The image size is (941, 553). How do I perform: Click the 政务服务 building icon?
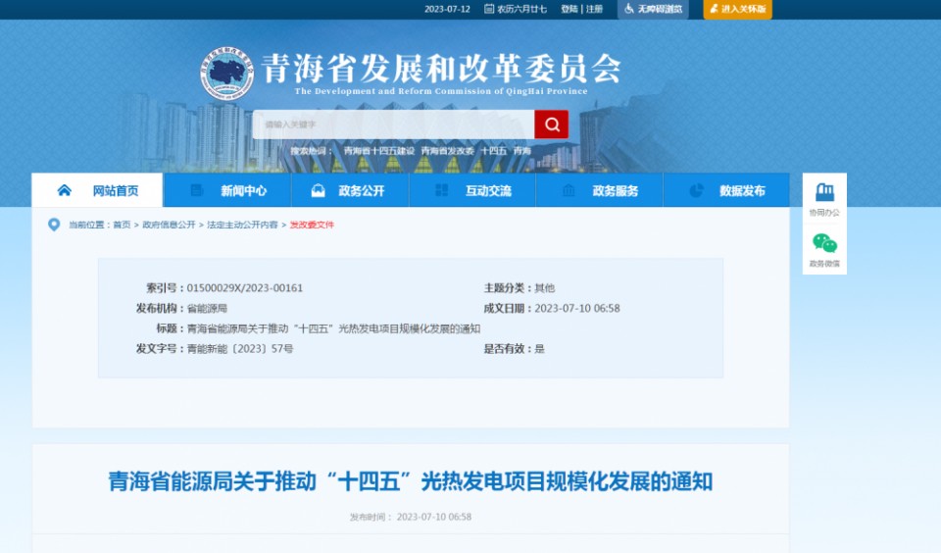pos(569,190)
